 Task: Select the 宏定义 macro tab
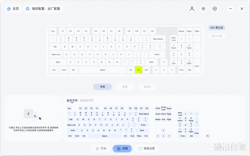click(x=147, y=87)
